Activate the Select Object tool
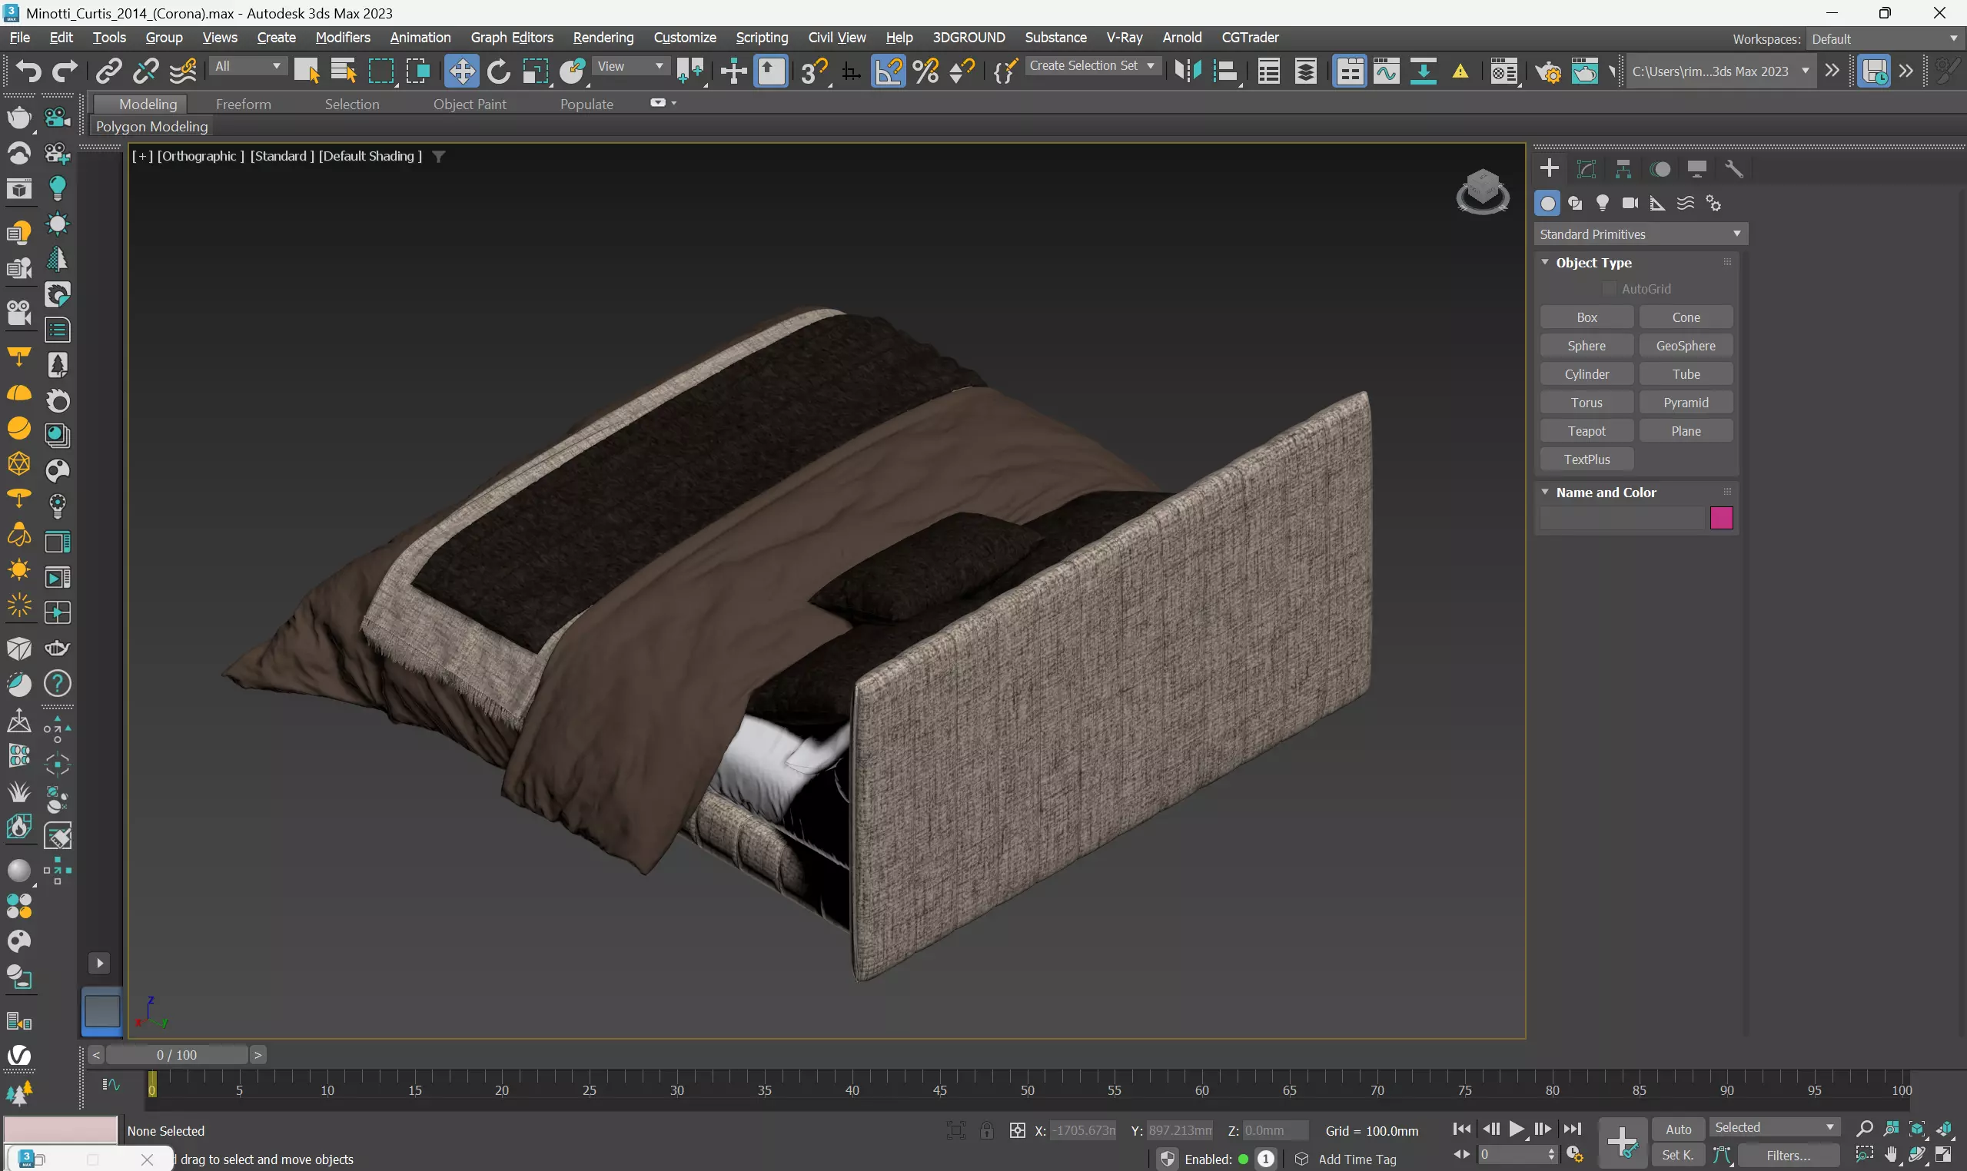The width and height of the screenshot is (1967, 1171). tap(306, 71)
